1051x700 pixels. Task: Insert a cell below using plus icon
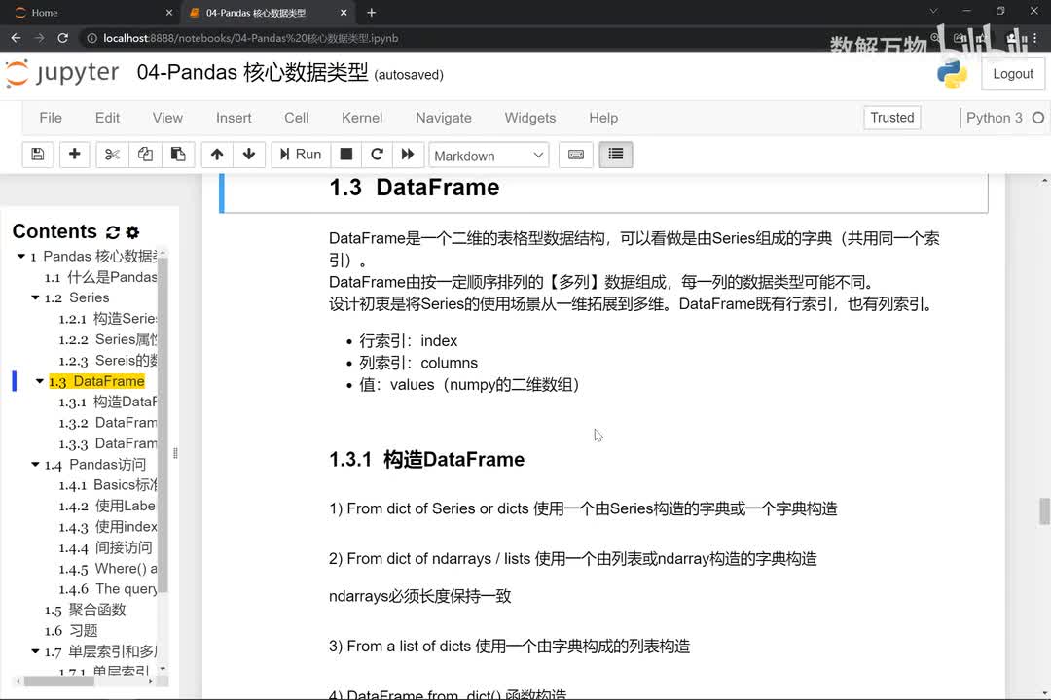click(74, 155)
